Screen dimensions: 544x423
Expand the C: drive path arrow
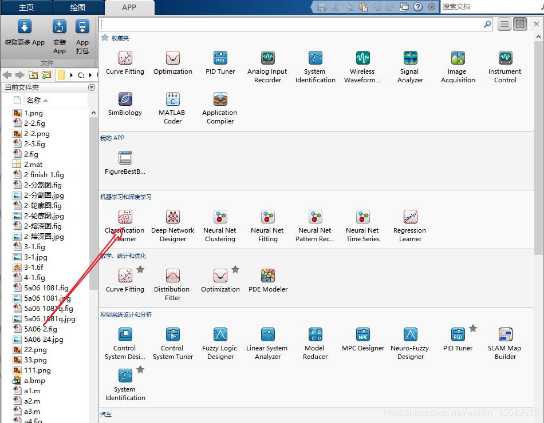click(90, 75)
